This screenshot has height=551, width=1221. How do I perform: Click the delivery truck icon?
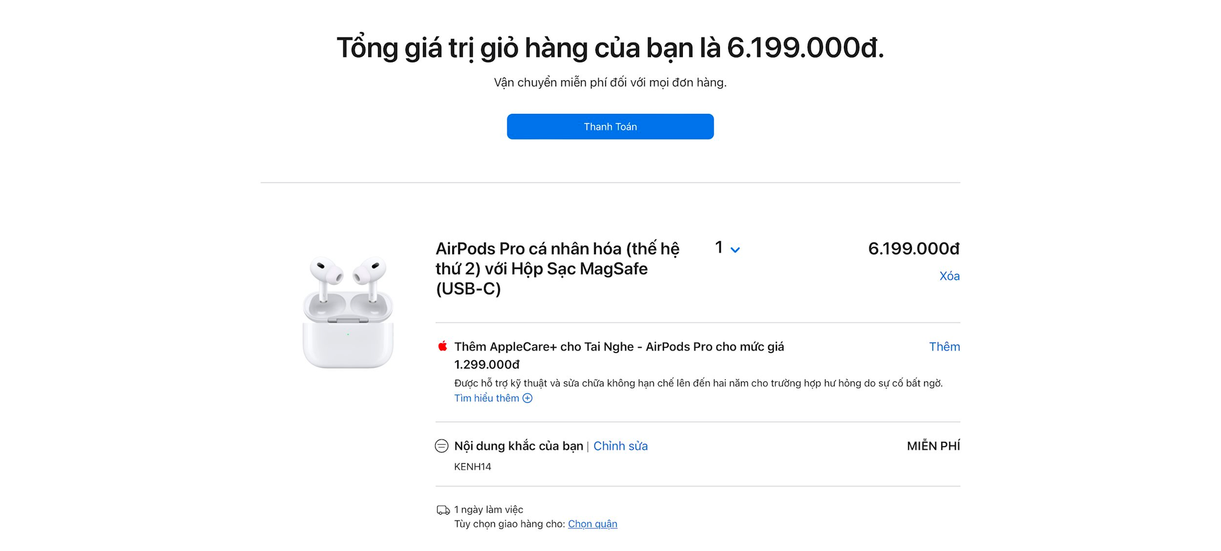443,509
